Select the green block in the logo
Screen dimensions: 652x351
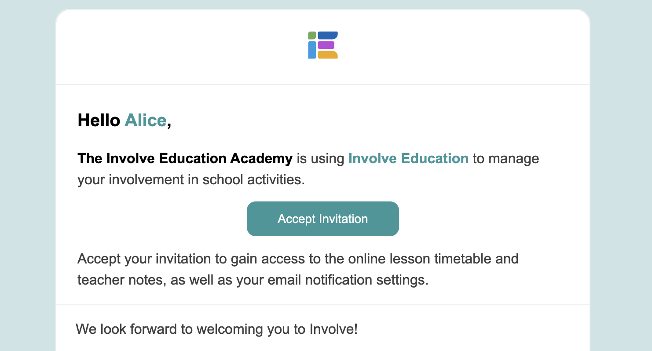click(312, 35)
